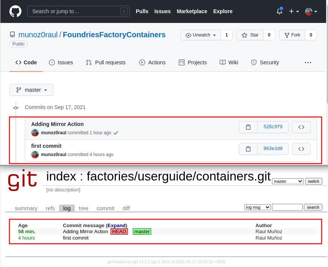Fork the repository

(292, 35)
